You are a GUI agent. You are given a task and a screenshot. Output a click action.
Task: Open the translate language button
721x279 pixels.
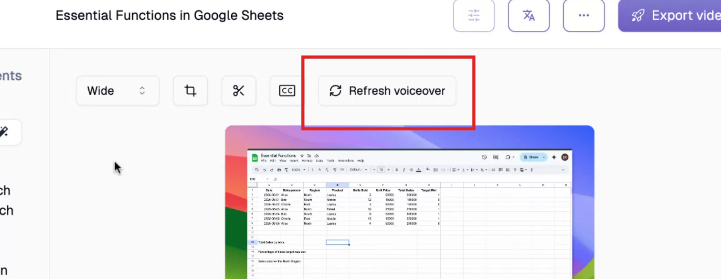click(528, 16)
